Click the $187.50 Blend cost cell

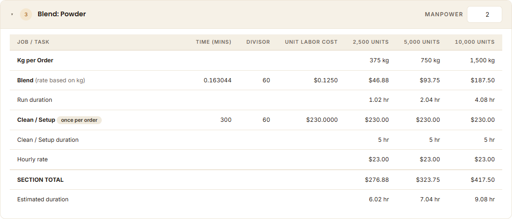click(483, 80)
